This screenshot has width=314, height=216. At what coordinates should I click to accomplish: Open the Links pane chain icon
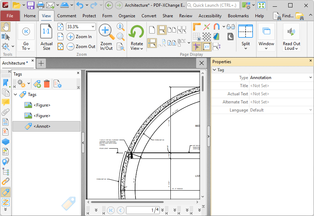coord(6,181)
